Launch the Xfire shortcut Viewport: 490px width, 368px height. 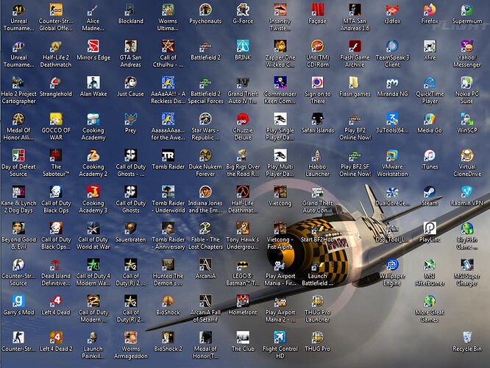[430, 51]
